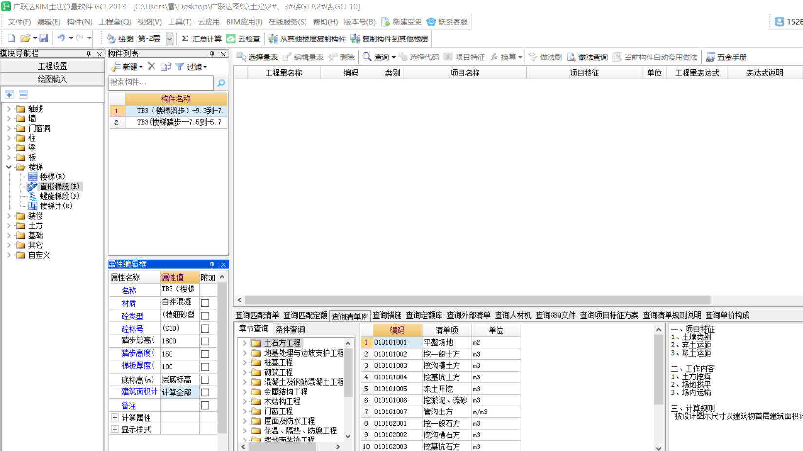Collapse the 楼梯 tree node
The image size is (803, 451).
[9, 167]
